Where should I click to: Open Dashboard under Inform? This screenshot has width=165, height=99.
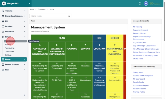pyautogui.click(x=9, y=51)
